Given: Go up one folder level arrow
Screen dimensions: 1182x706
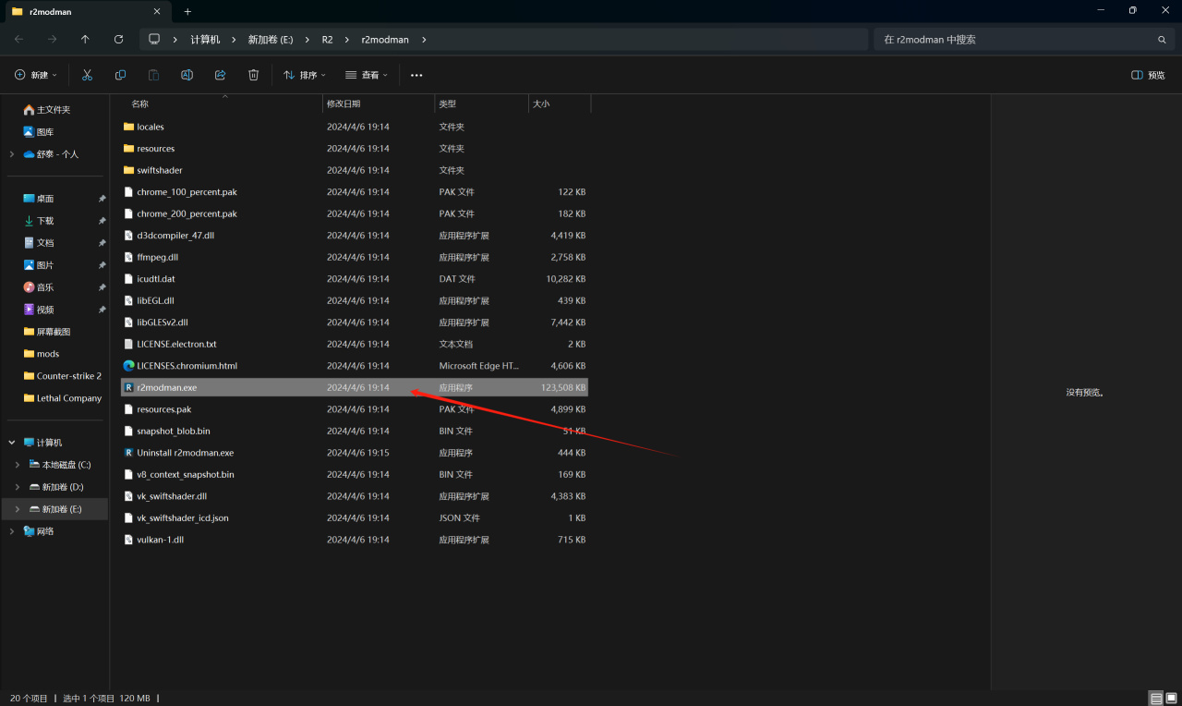Looking at the screenshot, I should pos(85,40).
